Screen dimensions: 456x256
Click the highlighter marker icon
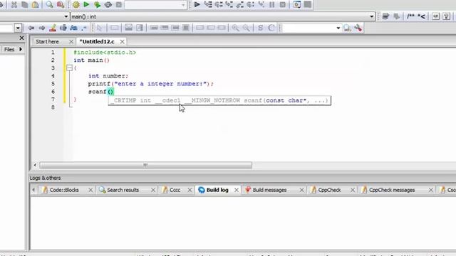coord(53,28)
